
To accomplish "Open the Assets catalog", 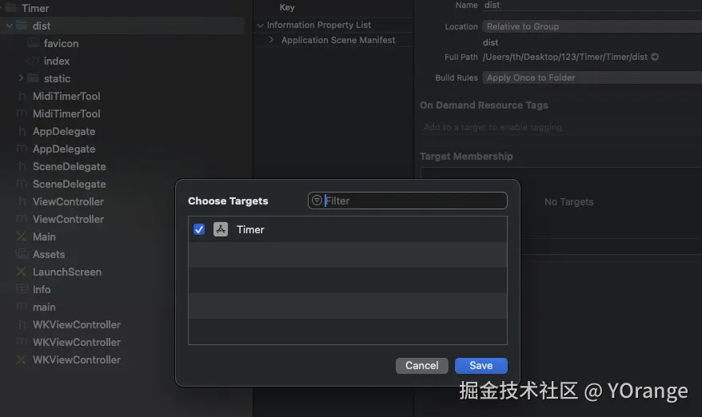I will pyautogui.click(x=48, y=254).
